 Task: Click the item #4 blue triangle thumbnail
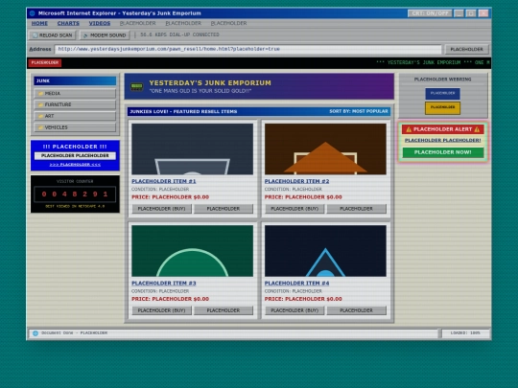coord(325,251)
